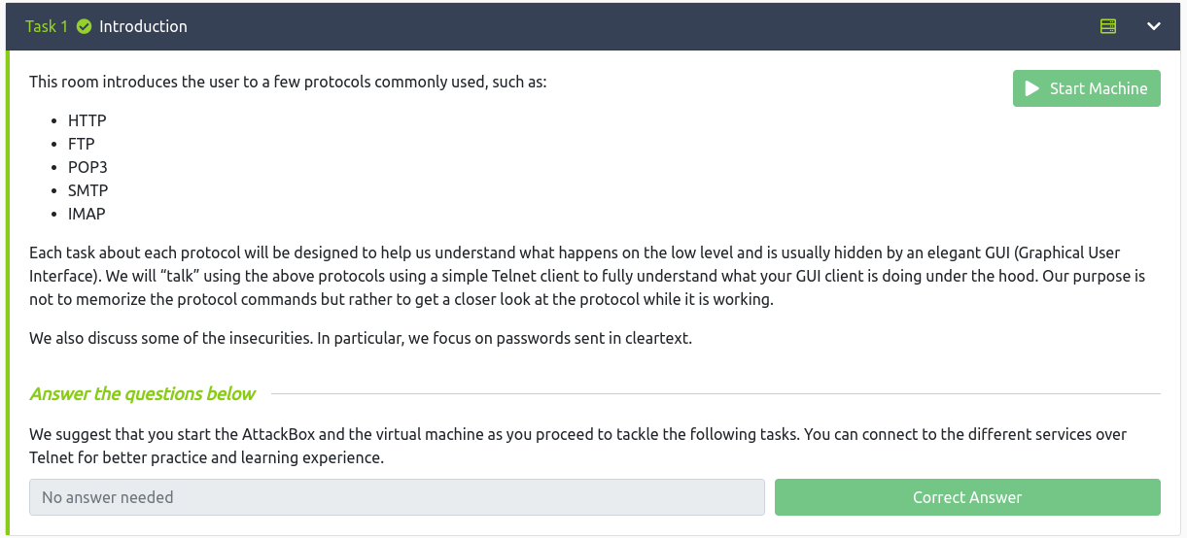Click the green checkmark icon beside Task 1
The width and height of the screenshot is (1187, 538).
pos(84,26)
